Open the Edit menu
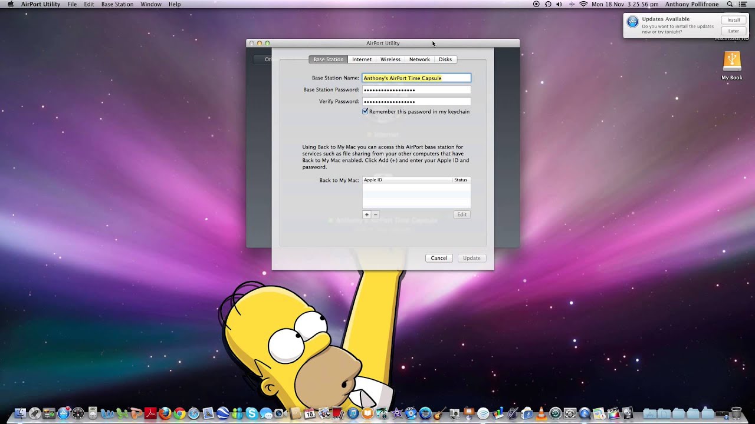Image resolution: width=755 pixels, height=424 pixels. [88, 4]
